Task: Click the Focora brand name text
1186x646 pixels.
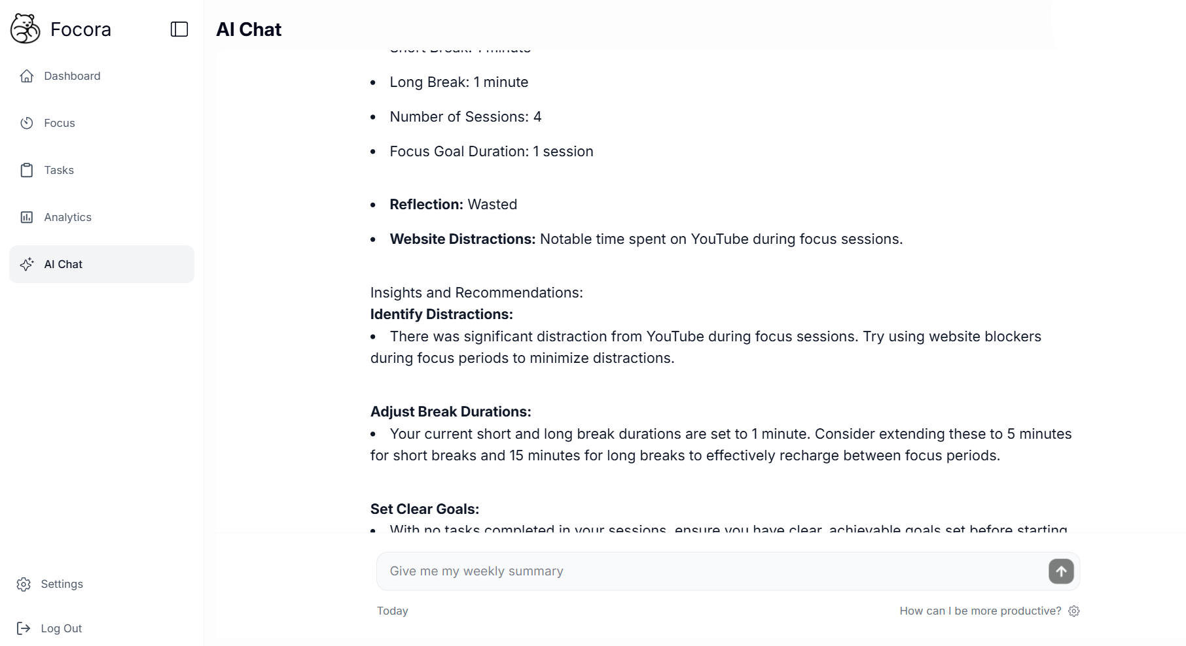Action: coord(81,29)
